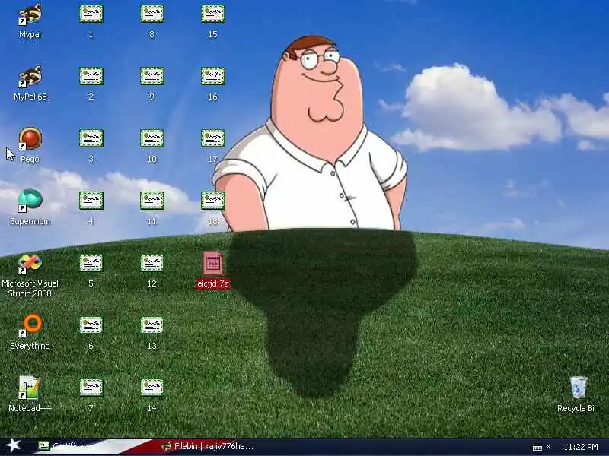
Task: Open the star Start button
Action: click(x=13, y=446)
